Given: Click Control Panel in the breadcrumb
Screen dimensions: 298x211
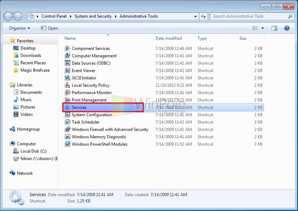Looking at the screenshot, I should tap(54, 16).
